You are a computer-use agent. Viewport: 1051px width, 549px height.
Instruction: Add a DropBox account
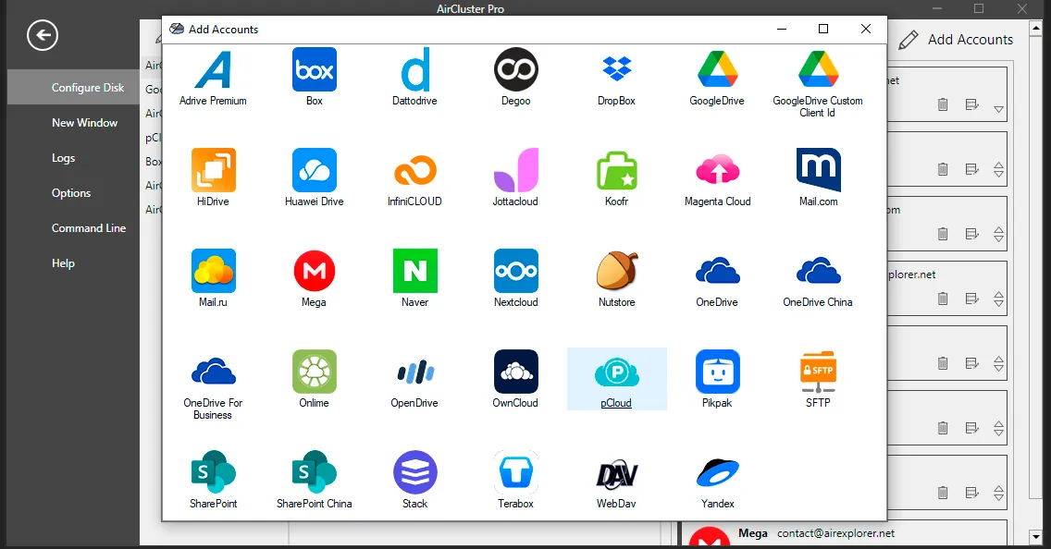(617, 77)
